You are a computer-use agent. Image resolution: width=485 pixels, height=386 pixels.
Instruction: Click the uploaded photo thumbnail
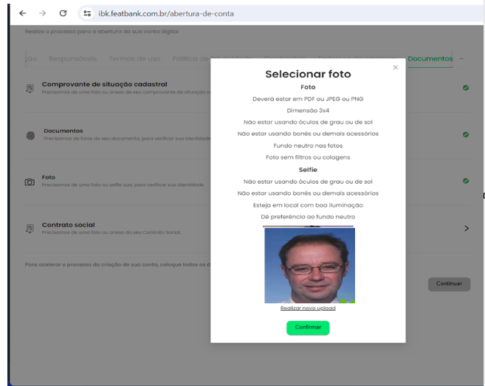point(309,266)
